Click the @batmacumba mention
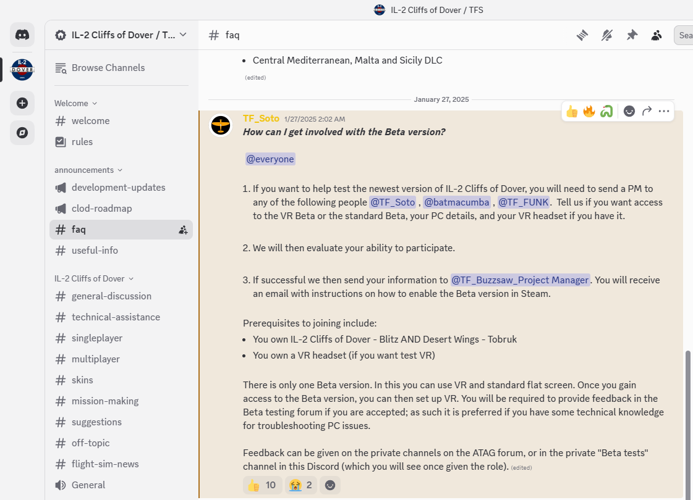Viewport: 693px width, 500px height. [457, 202]
